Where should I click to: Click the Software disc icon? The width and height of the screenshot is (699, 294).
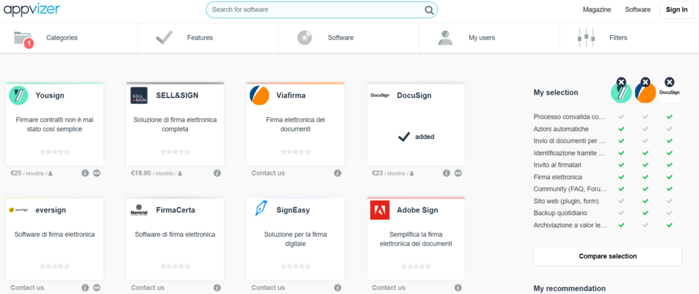(304, 37)
